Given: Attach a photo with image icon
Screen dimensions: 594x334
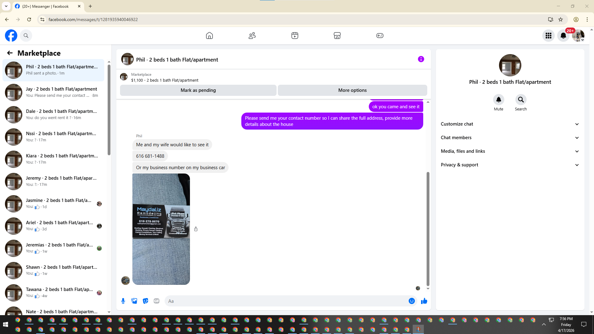Looking at the screenshot, I should [134, 301].
